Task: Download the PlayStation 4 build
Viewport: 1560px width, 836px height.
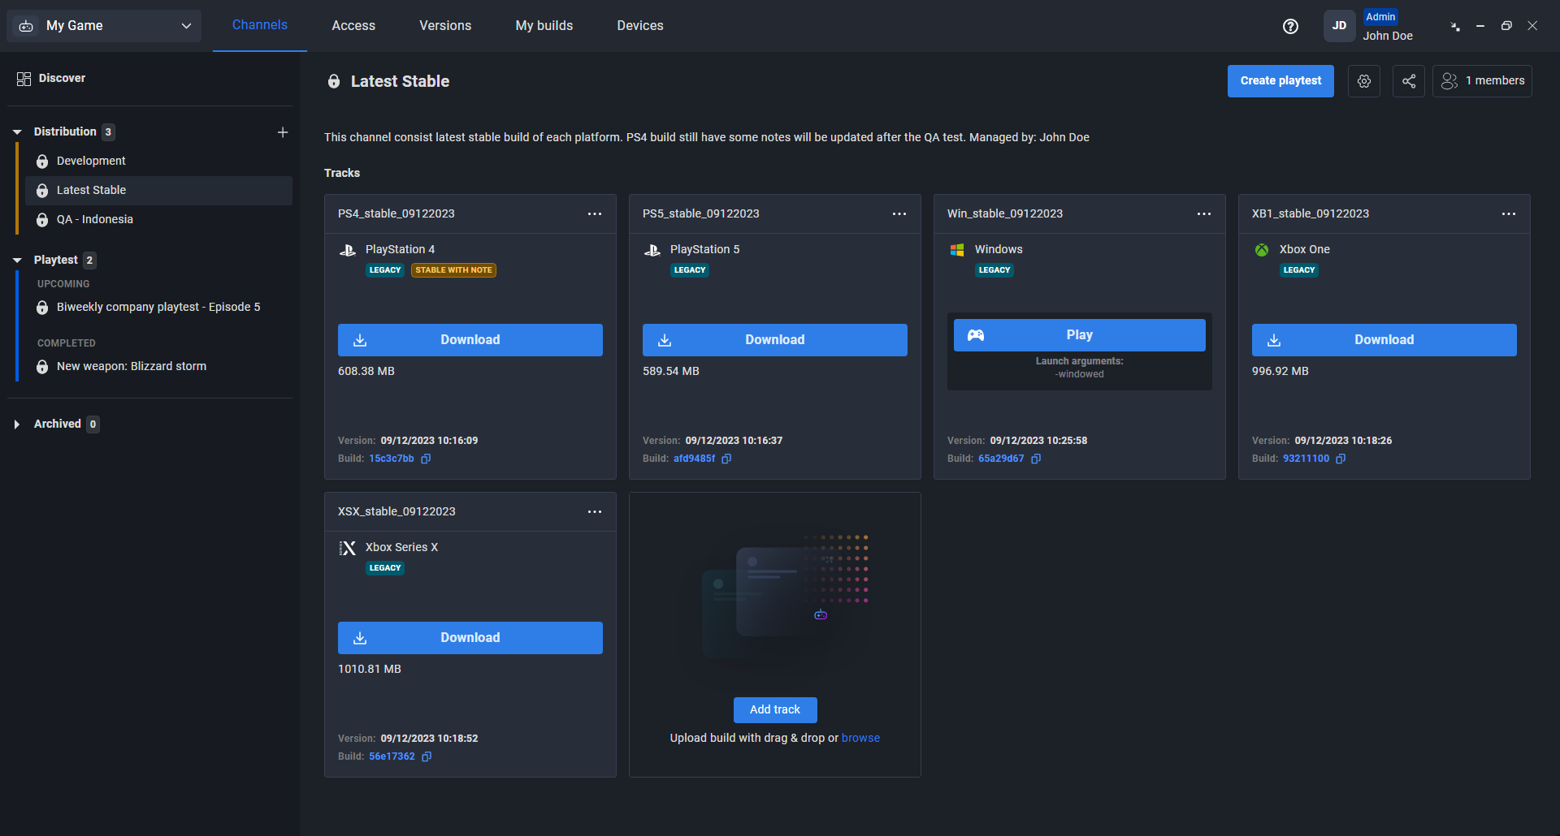Action: click(x=470, y=340)
